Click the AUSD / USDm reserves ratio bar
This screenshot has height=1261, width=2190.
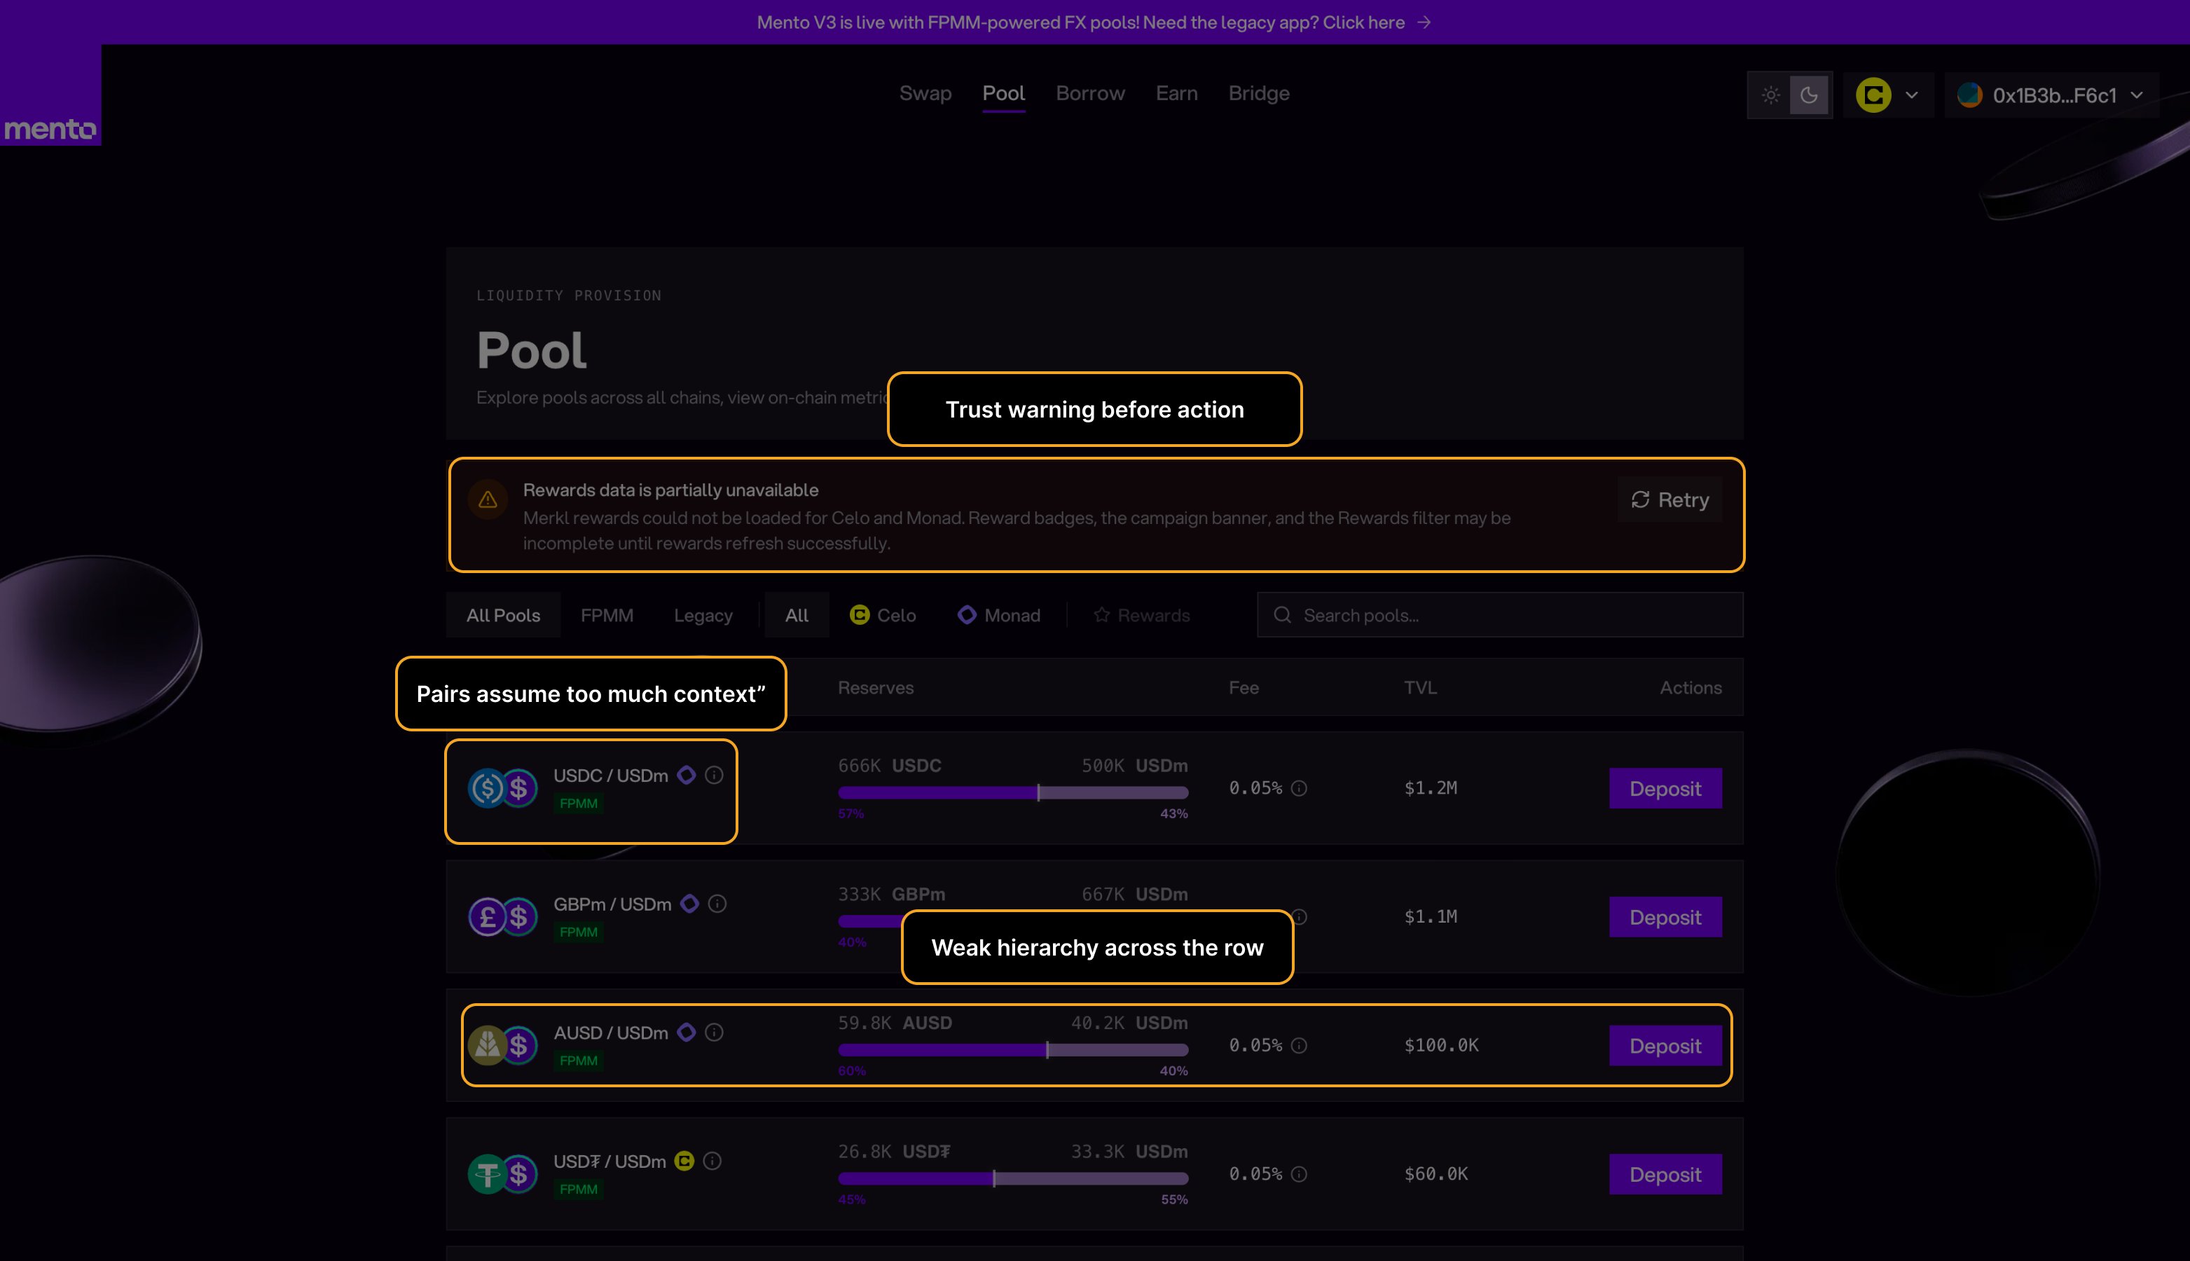point(1012,1049)
